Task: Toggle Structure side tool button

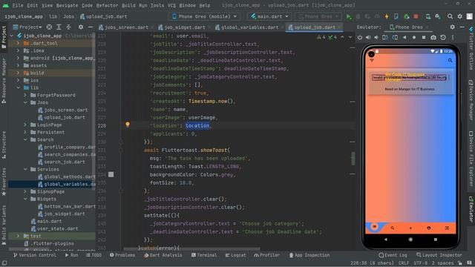Action: (x=4, y=145)
